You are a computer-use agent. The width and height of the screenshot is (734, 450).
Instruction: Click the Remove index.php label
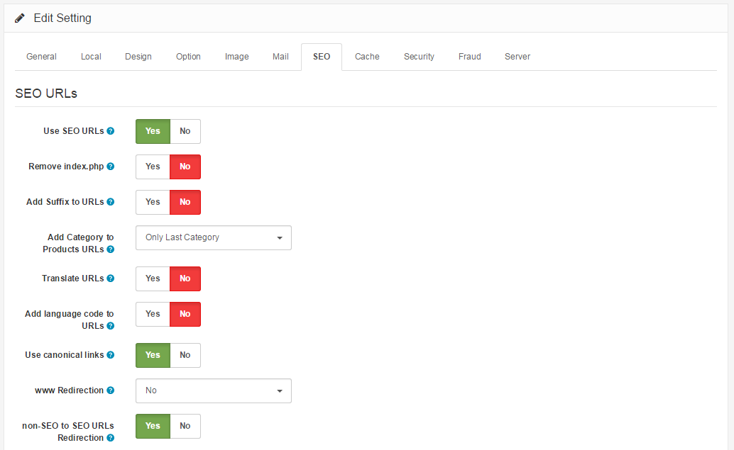tap(66, 167)
